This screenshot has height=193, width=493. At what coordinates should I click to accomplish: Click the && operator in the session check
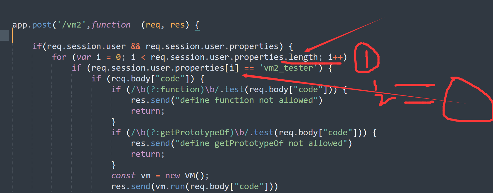pyautogui.click(x=136, y=46)
